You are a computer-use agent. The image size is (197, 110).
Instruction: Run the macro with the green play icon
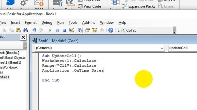50,30
